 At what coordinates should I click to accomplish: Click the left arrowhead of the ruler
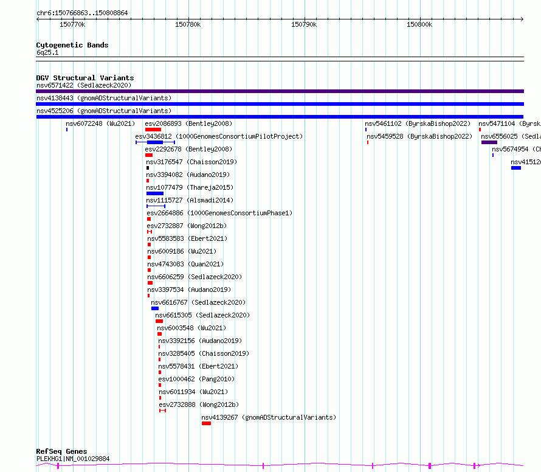coord(38,19)
